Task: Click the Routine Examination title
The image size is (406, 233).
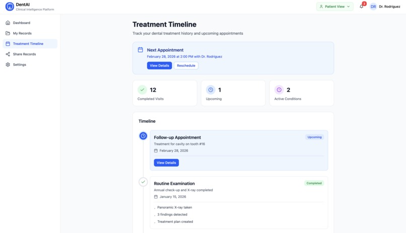Action: tap(174, 183)
